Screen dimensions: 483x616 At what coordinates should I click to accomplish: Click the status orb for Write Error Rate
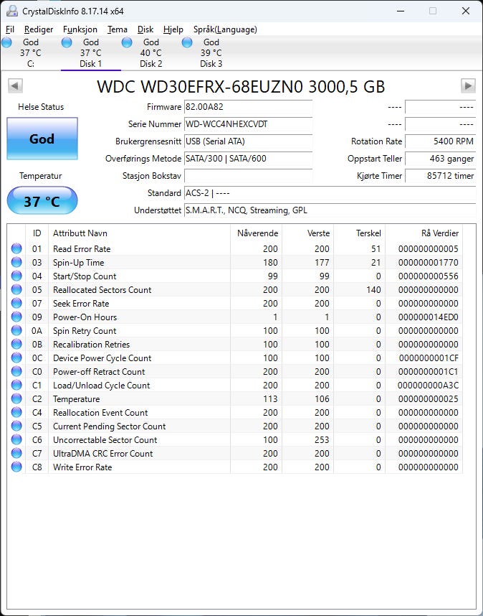16,467
